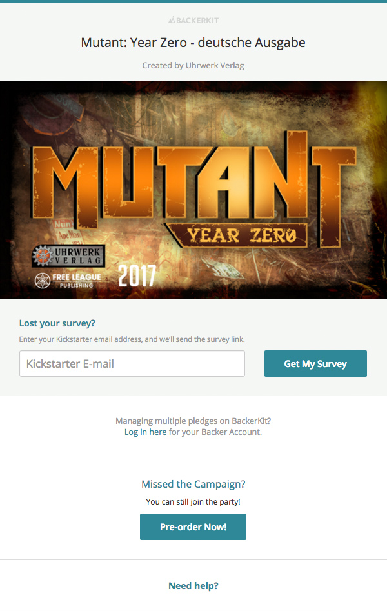Screen dimensions: 387x611
Task: Click the Missed the Campaign? heading
Action: [193, 484]
